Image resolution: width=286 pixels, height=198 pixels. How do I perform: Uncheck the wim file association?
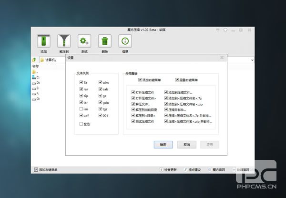click(100, 82)
